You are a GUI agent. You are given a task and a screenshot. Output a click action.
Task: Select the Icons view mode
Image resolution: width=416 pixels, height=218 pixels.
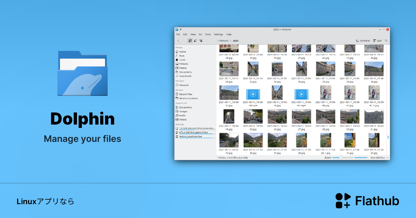[190, 40]
